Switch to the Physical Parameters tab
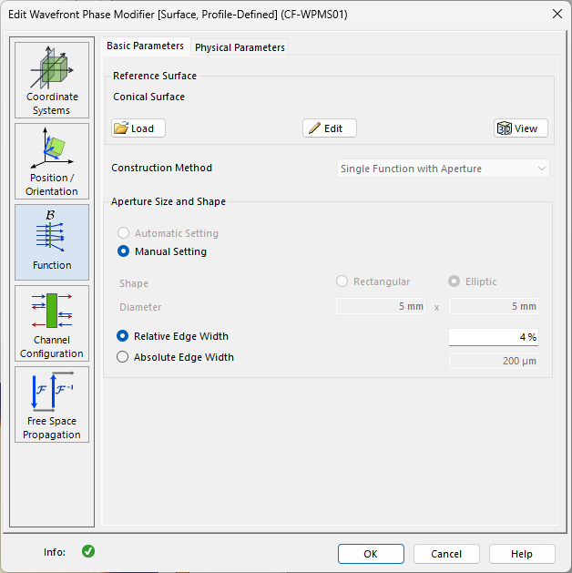Image resolution: width=572 pixels, height=573 pixels. click(x=240, y=47)
